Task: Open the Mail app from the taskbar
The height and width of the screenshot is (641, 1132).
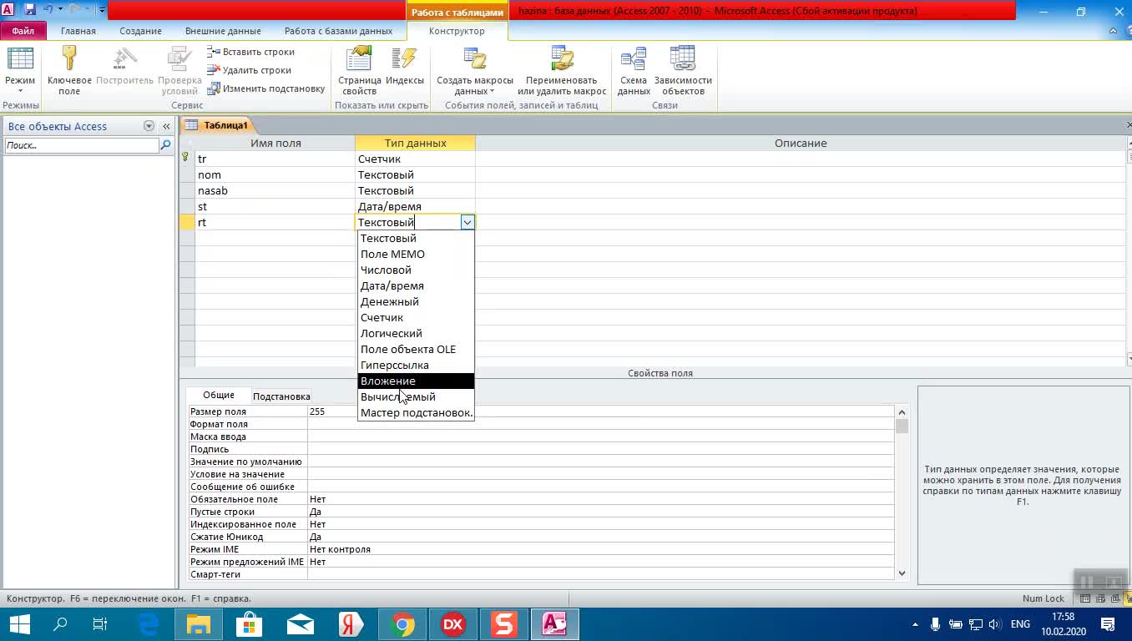Action: [x=300, y=623]
